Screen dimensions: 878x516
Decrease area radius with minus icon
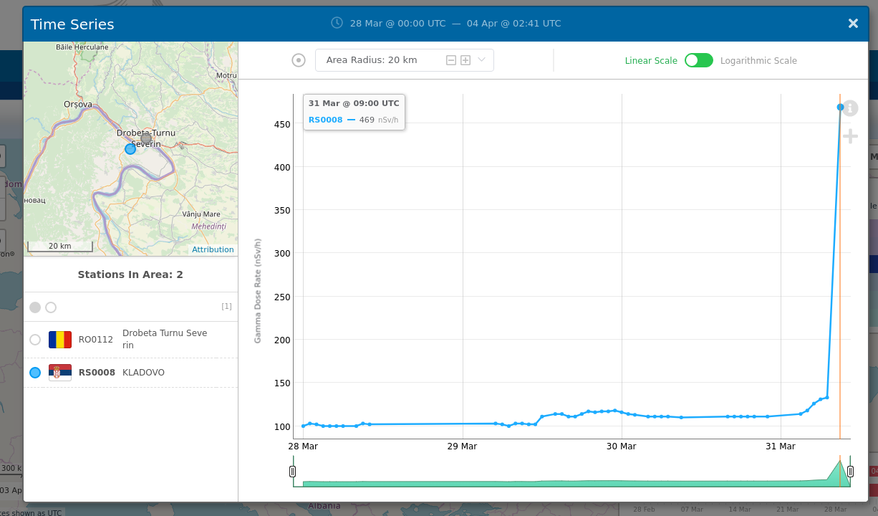451,60
